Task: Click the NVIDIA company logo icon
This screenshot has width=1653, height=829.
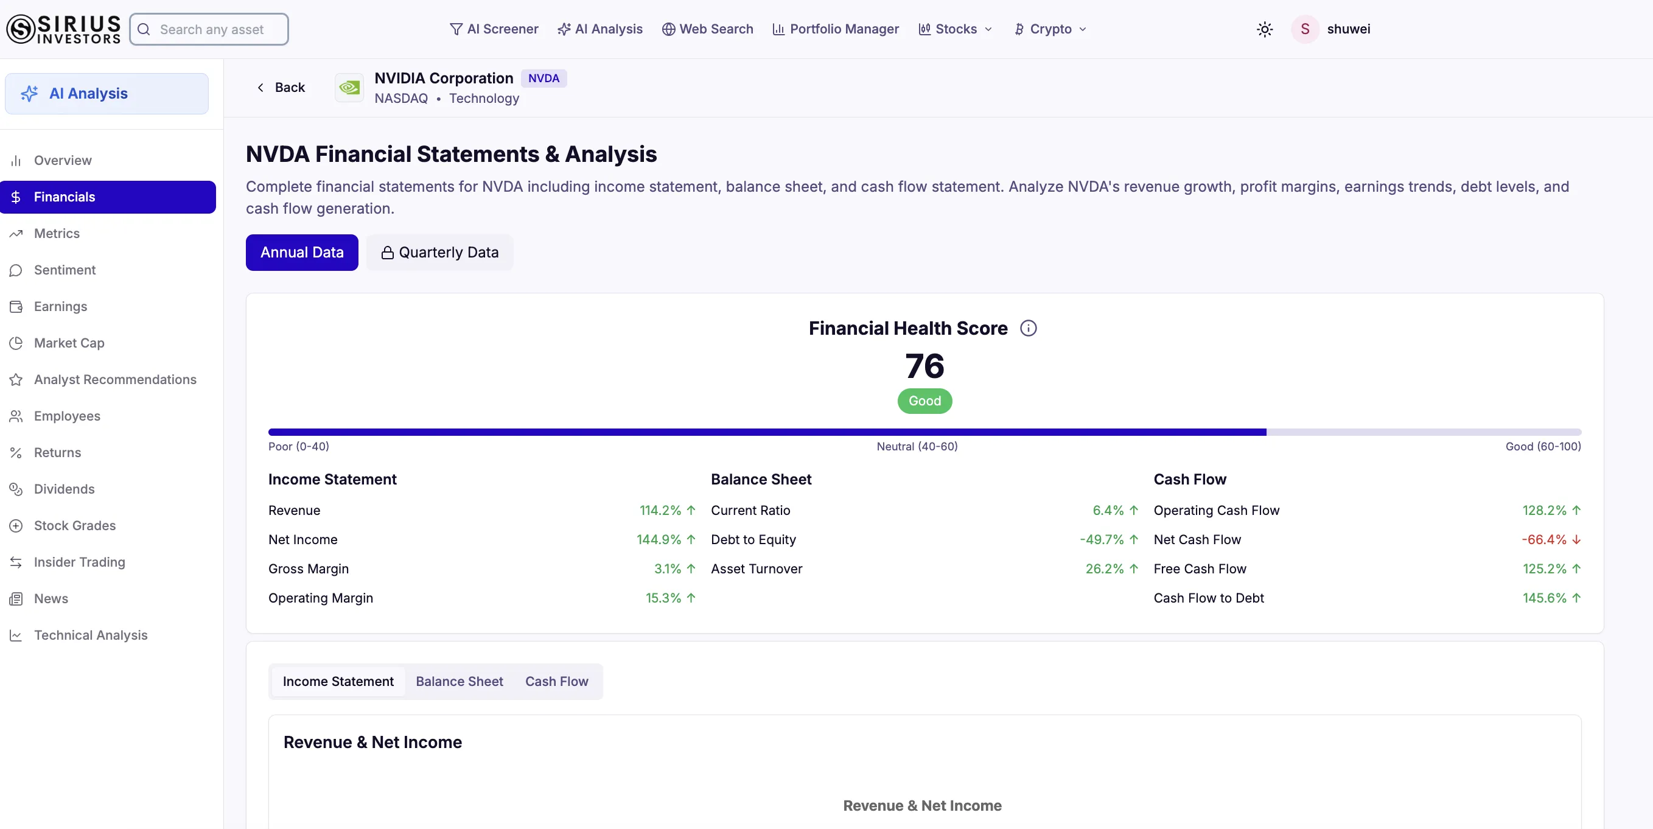Action: tap(350, 87)
